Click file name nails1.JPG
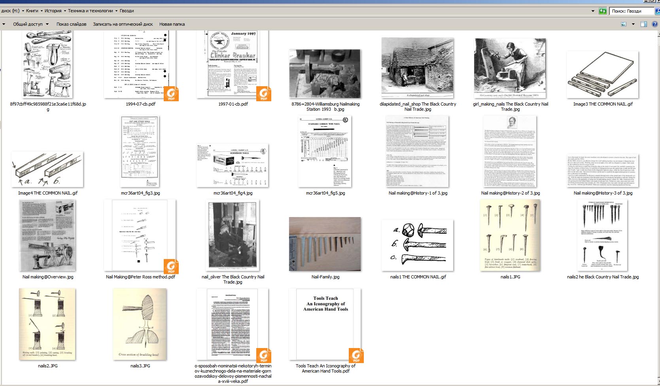 click(510, 277)
